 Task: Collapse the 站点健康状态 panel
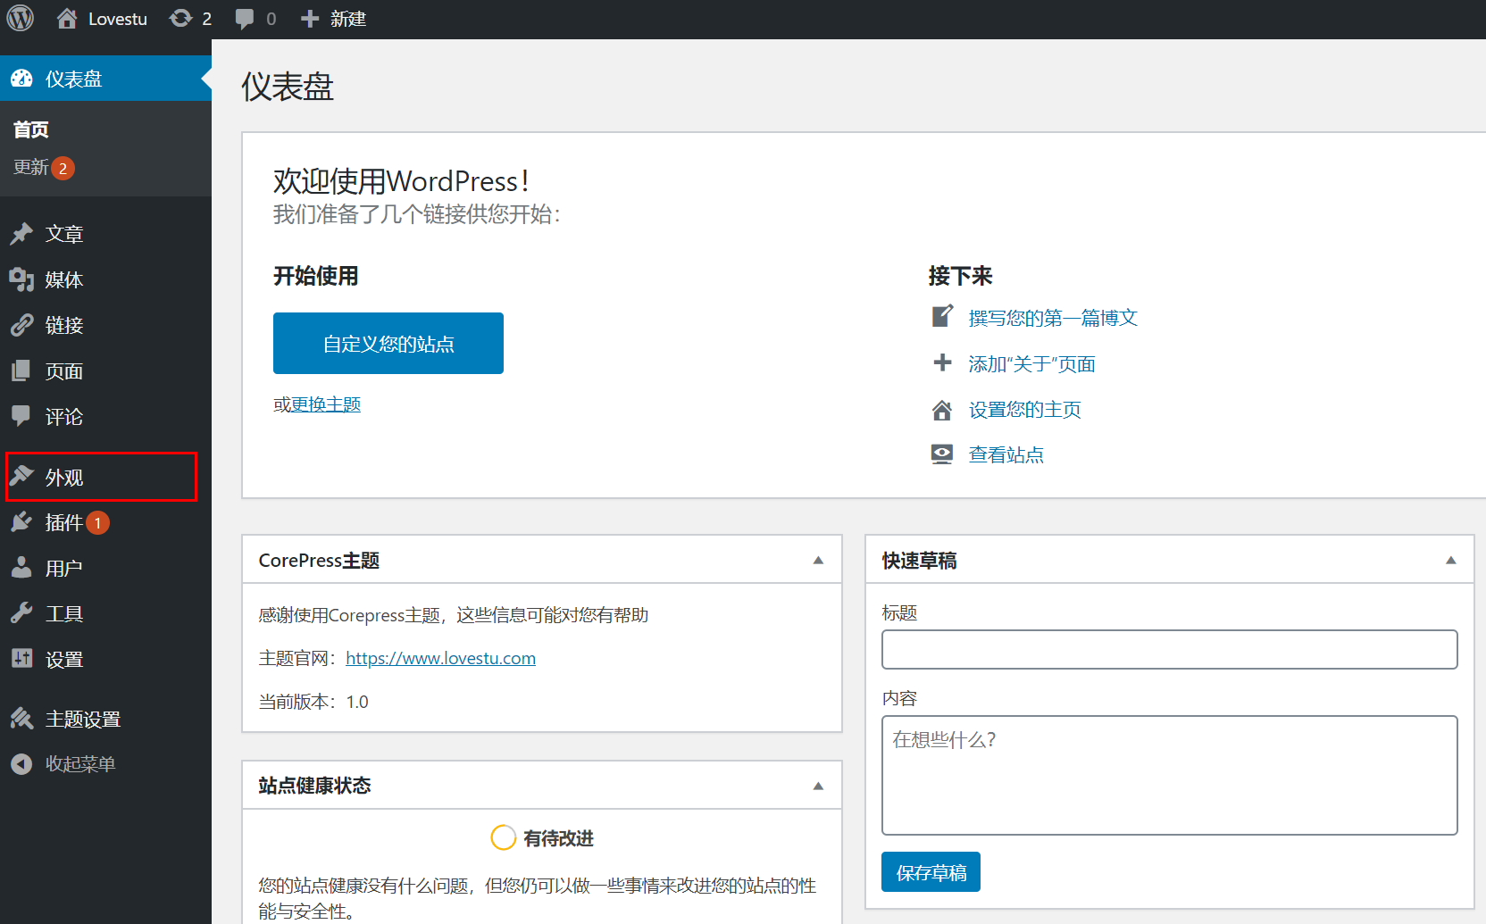click(x=818, y=787)
